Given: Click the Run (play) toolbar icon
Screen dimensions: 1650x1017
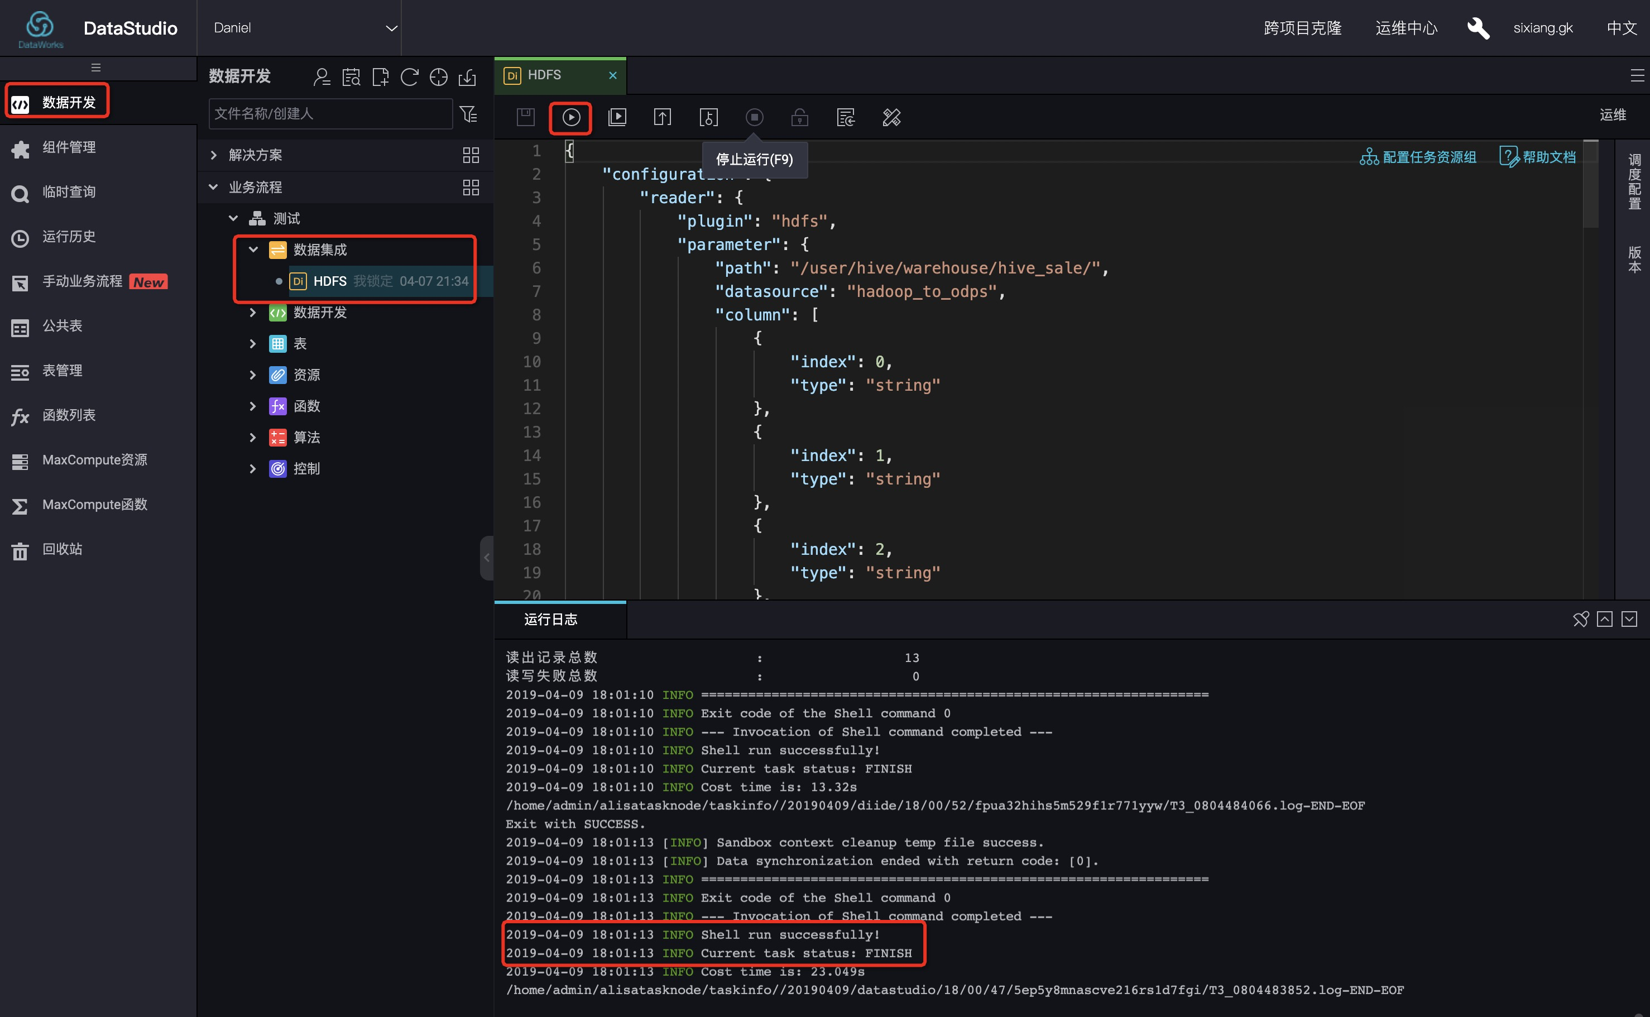Looking at the screenshot, I should click(x=570, y=118).
